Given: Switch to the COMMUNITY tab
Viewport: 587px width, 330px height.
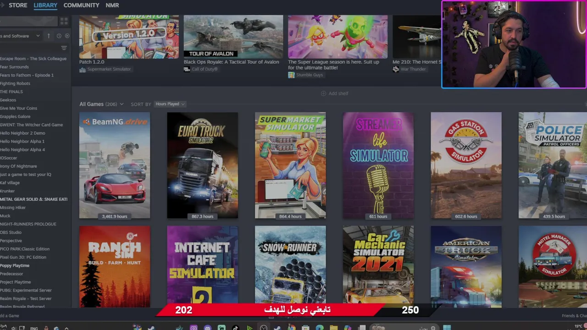Looking at the screenshot, I should [81, 5].
